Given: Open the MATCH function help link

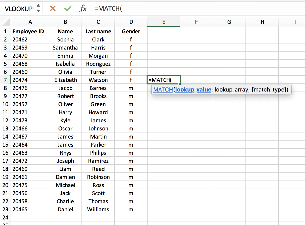Looking at the screenshot, I should click(163, 89).
